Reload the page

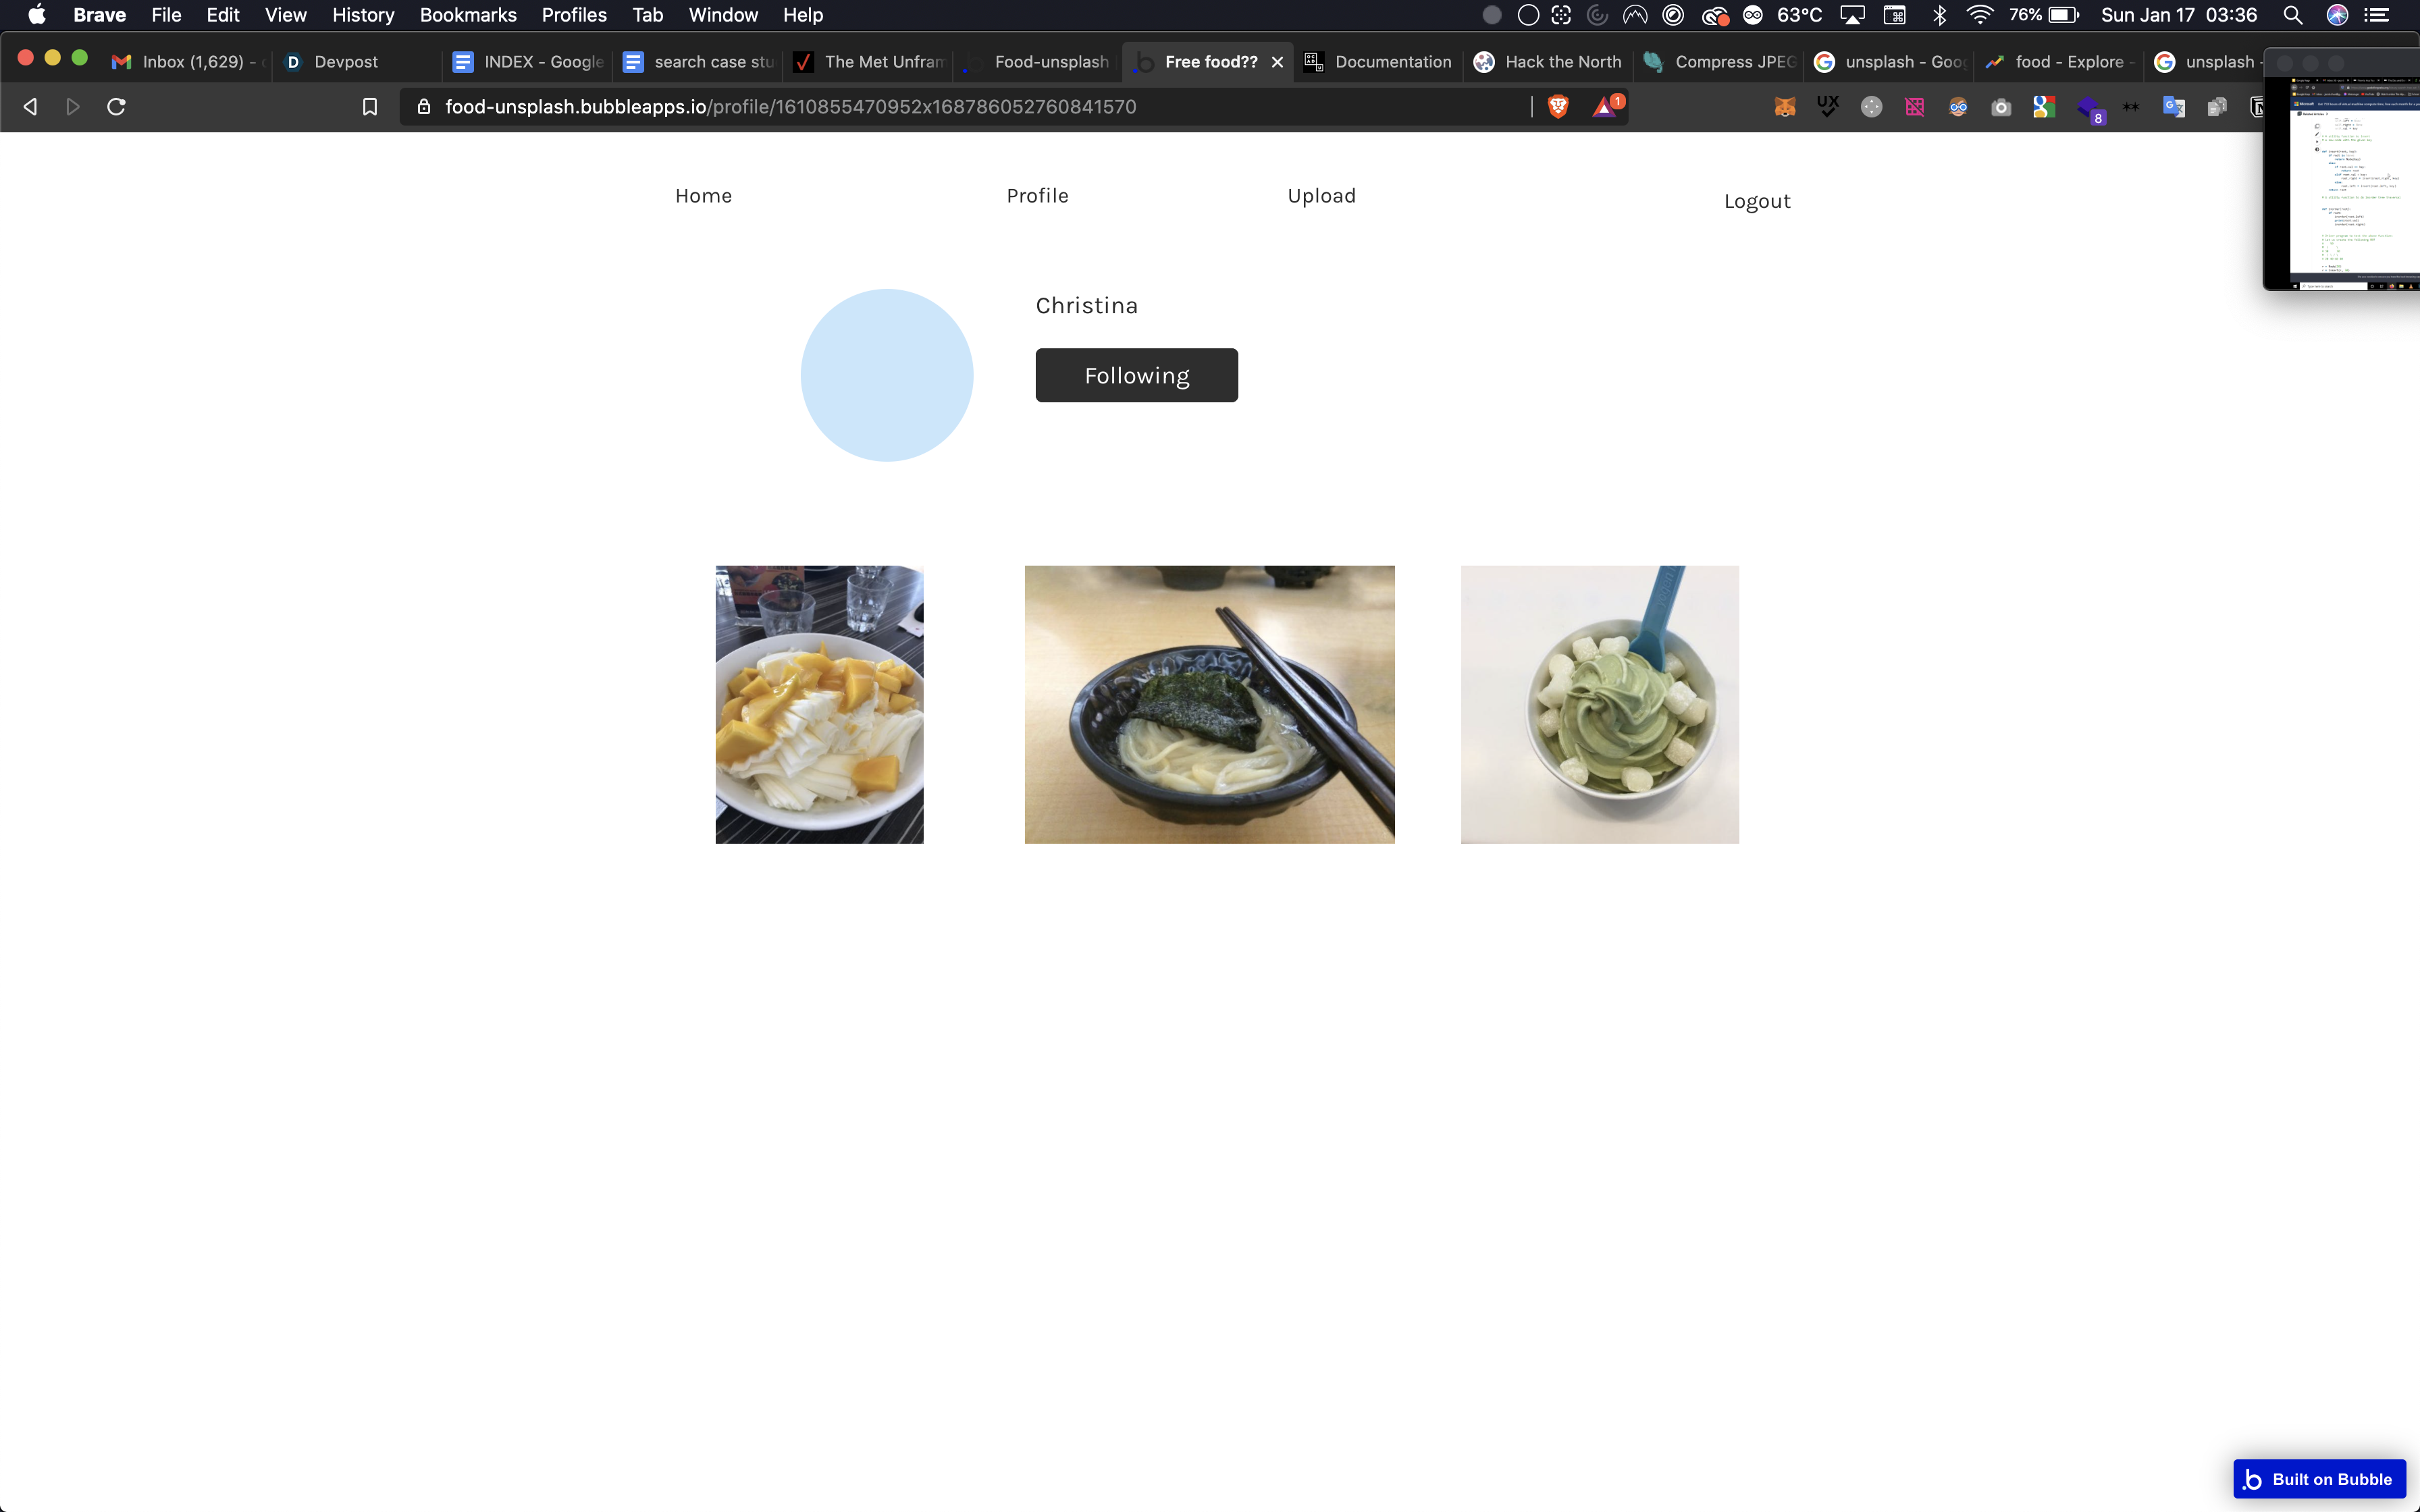pyautogui.click(x=116, y=107)
